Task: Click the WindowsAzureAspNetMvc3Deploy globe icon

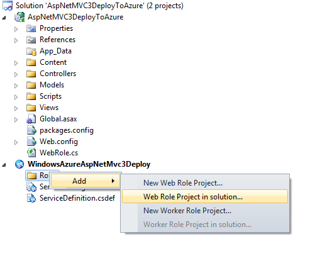Action: [19, 164]
